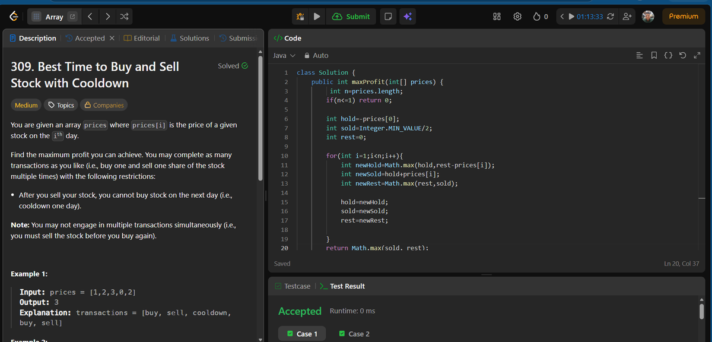Viewport: 712px width, 342px height.
Task: Switch to the Solutions tab
Action: point(189,38)
